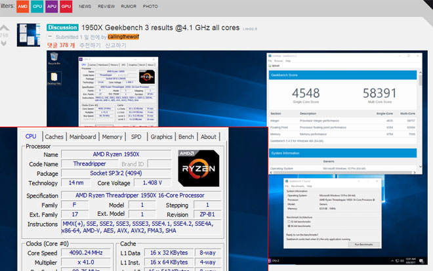Viewport: 433px width, 271px height.
Task: Click the Geekbench window horizontal scrollbar
Action: click(x=342, y=173)
